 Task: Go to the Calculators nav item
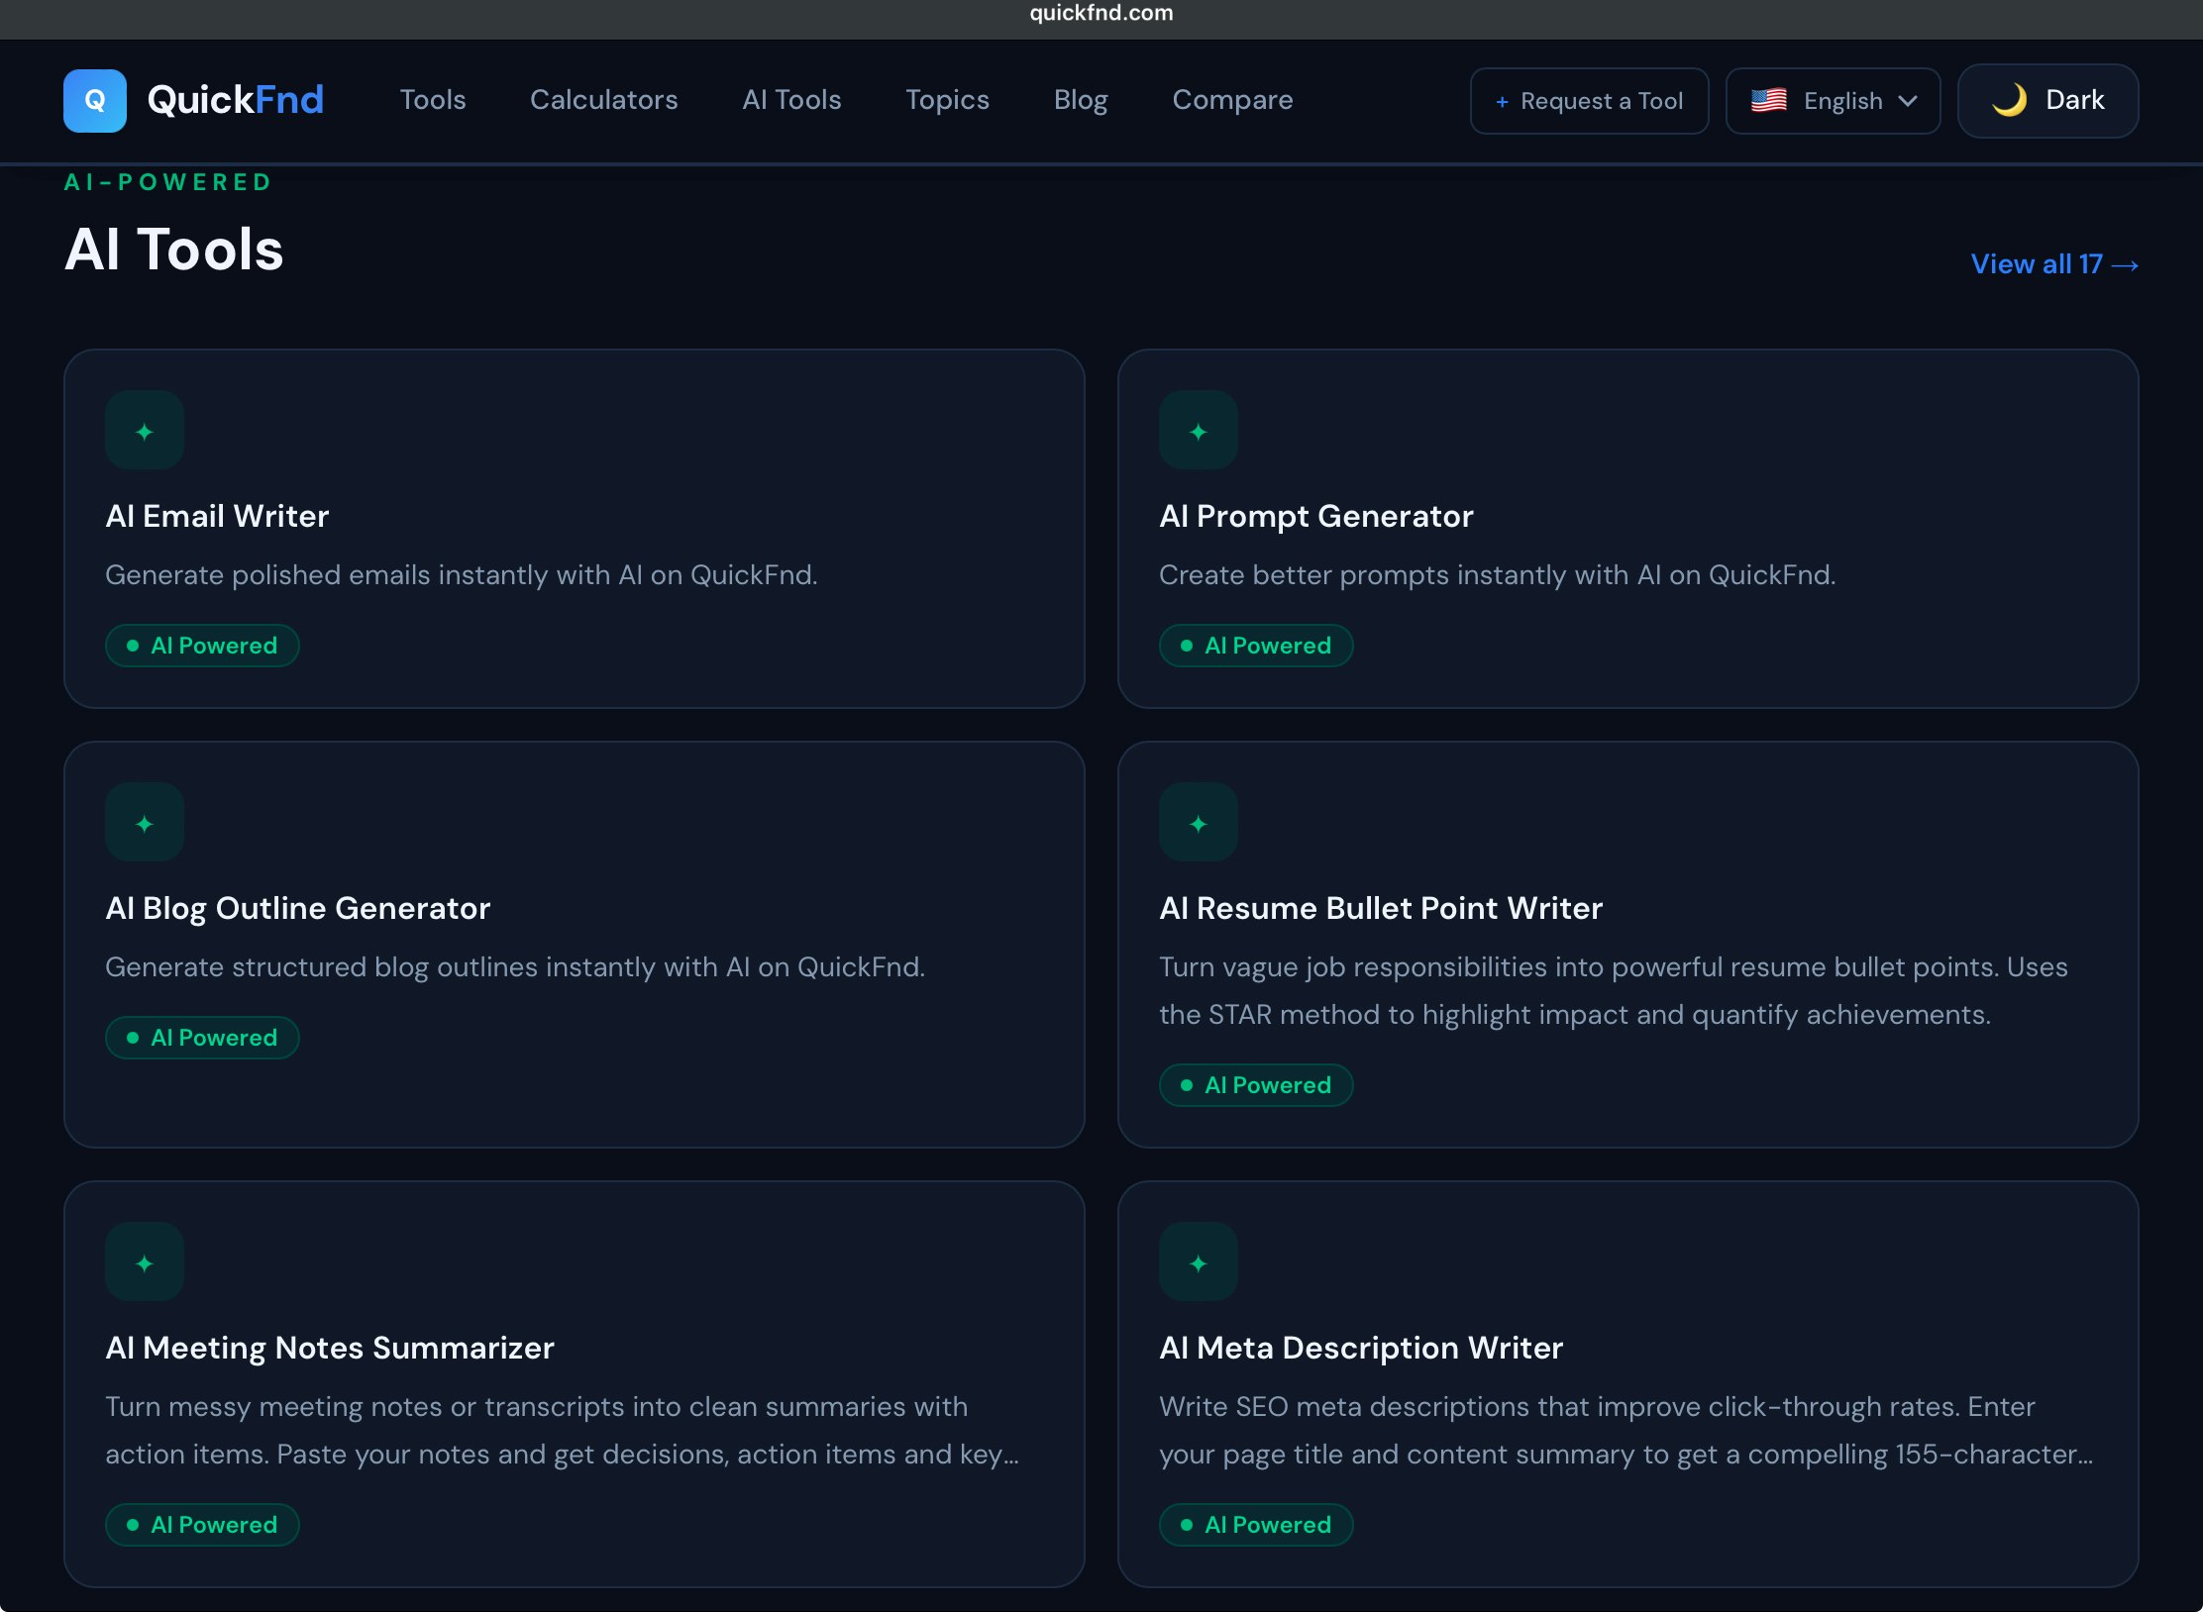point(604,100)
